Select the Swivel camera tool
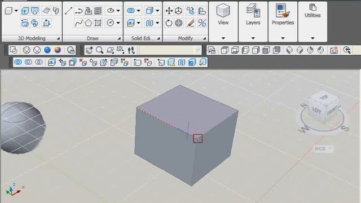Viewport: 361px width, 203px height. pyautogui.click(x=120, y=50)
